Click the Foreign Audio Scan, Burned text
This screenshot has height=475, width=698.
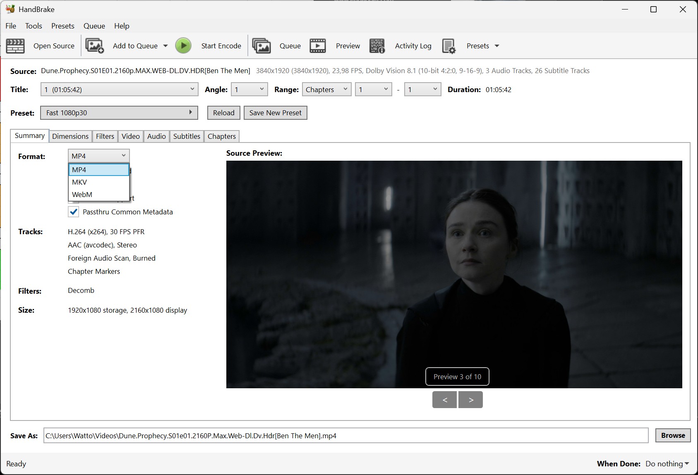112,258
